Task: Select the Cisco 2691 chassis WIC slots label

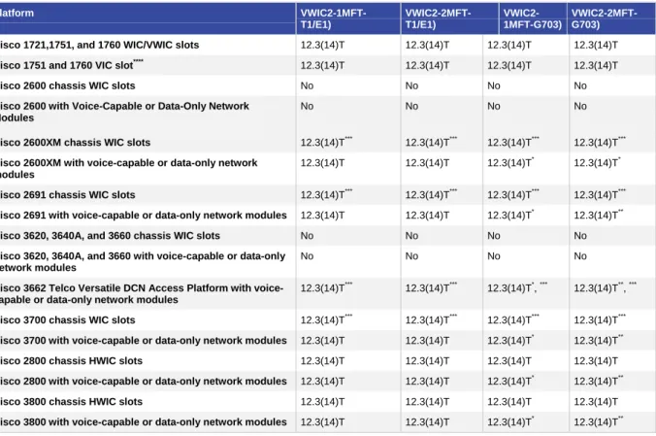Action: coord(67,195)
